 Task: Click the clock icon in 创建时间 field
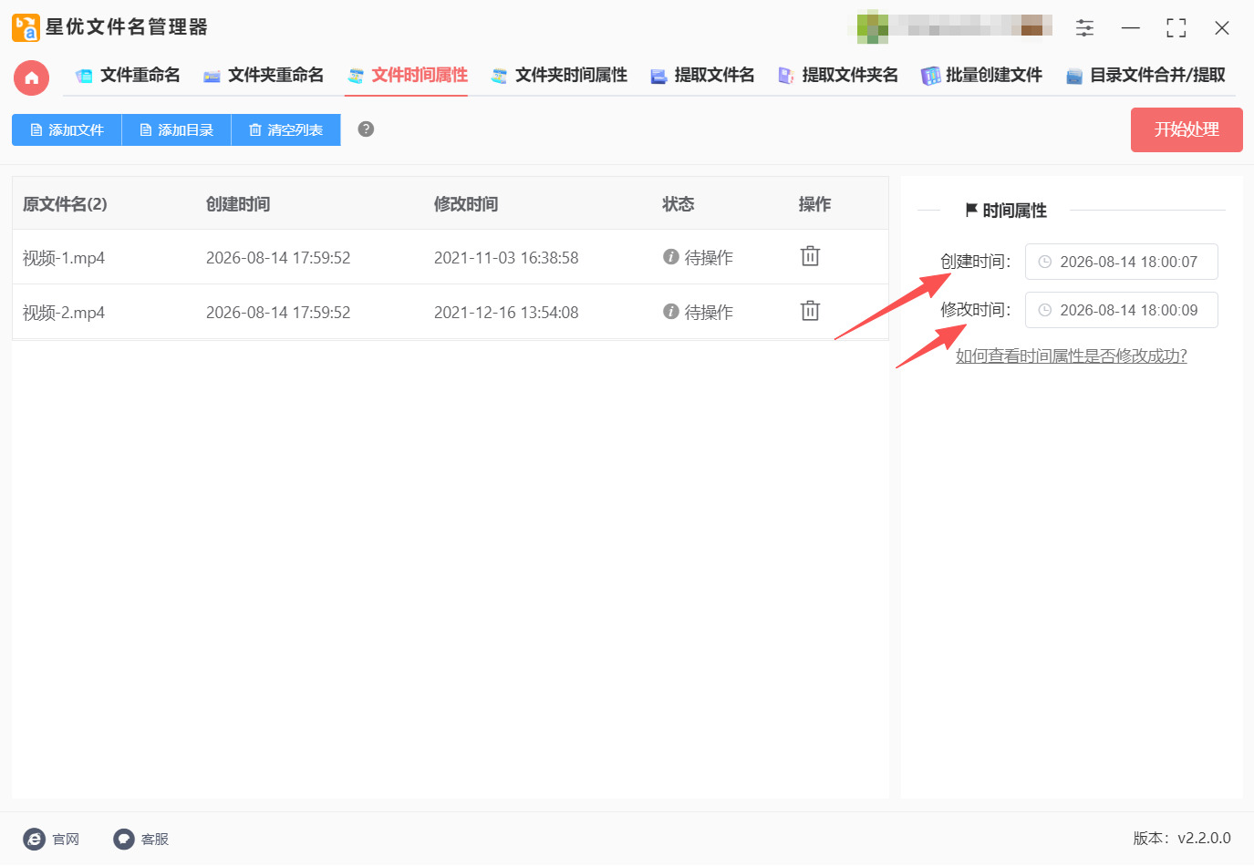[1045, 262]
